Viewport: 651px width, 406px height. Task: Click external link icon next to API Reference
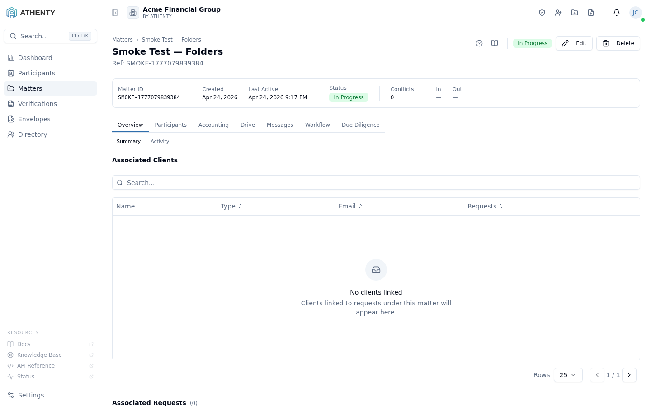pos(91,366)
